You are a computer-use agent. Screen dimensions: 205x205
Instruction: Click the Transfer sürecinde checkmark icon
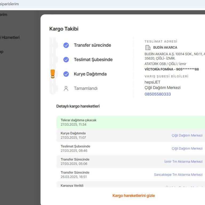click(x=66, y=45)
